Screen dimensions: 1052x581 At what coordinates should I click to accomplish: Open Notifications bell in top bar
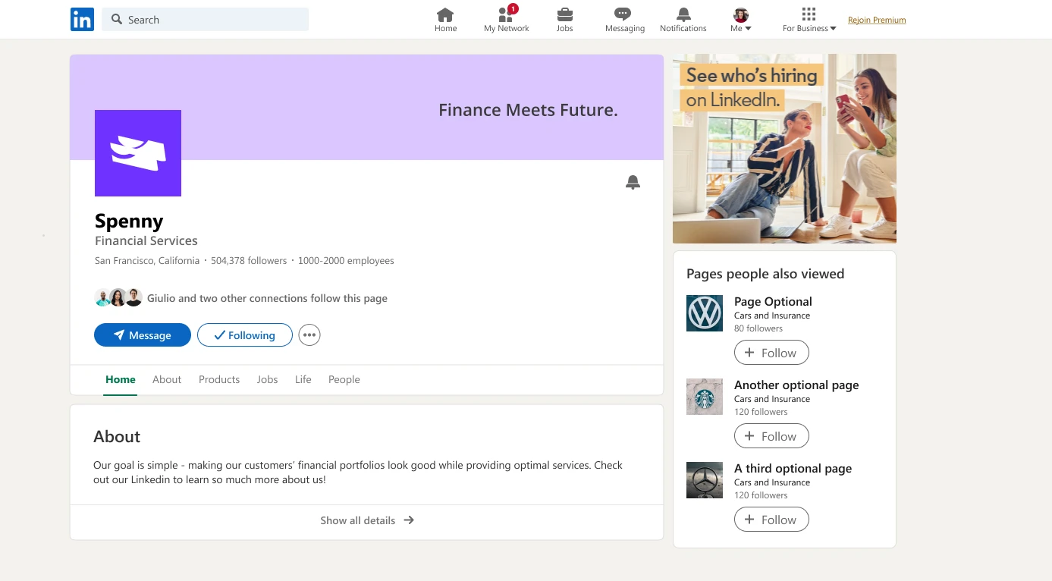point(683,20)
